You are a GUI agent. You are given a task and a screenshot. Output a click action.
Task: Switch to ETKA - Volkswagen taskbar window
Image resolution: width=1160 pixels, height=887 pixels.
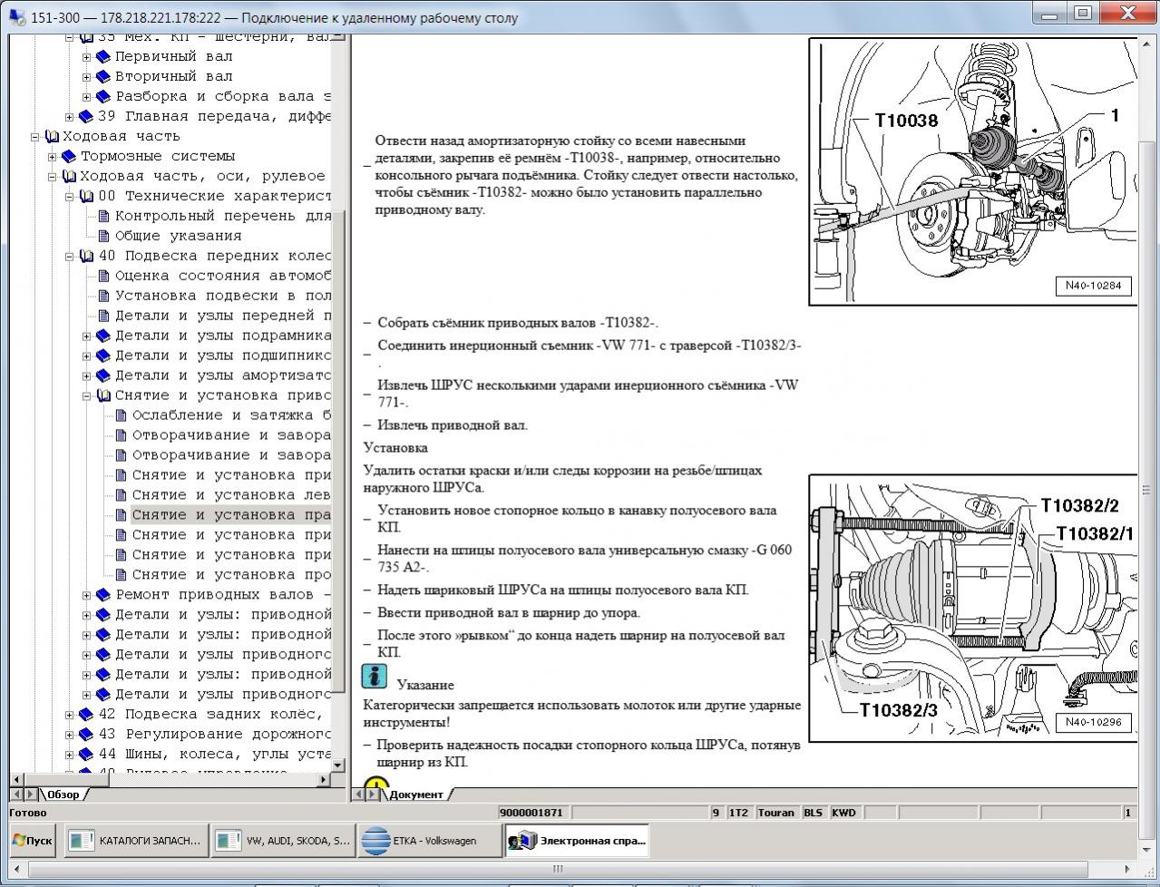pos(430,841)
